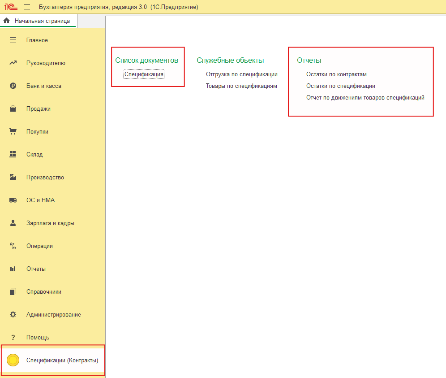The width and height of the screenshot is (446, 378).
Task: Open Товары по спецификациям link
Action: [x=241, y=86]
